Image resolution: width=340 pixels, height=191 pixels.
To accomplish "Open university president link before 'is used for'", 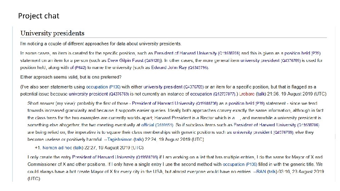I will 271,60.
